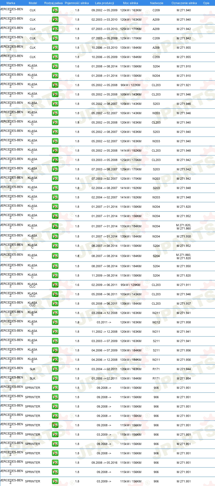This screenshot has width=215, height=486.
Task: Click the Nadwozie column header
Action: click(x=157, y=3)
